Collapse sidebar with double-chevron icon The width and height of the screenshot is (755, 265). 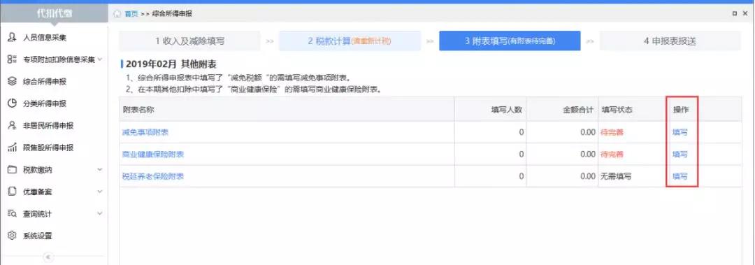click(48, 257)
